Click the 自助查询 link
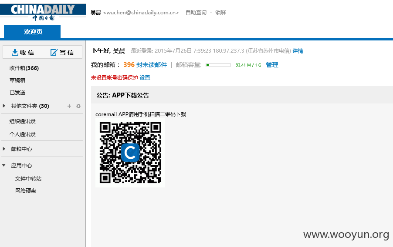This screenshot has width=393, height=247. tap(196, 13)
